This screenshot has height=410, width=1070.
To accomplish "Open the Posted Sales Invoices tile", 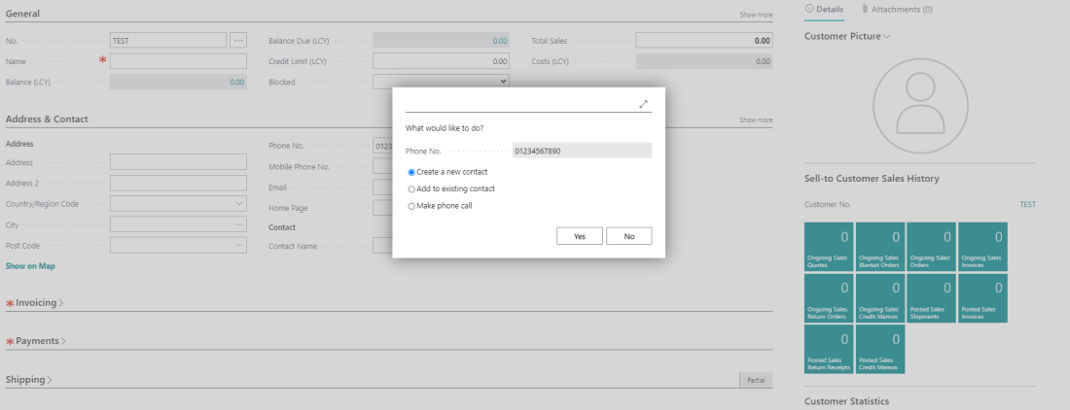I will 982,297.
